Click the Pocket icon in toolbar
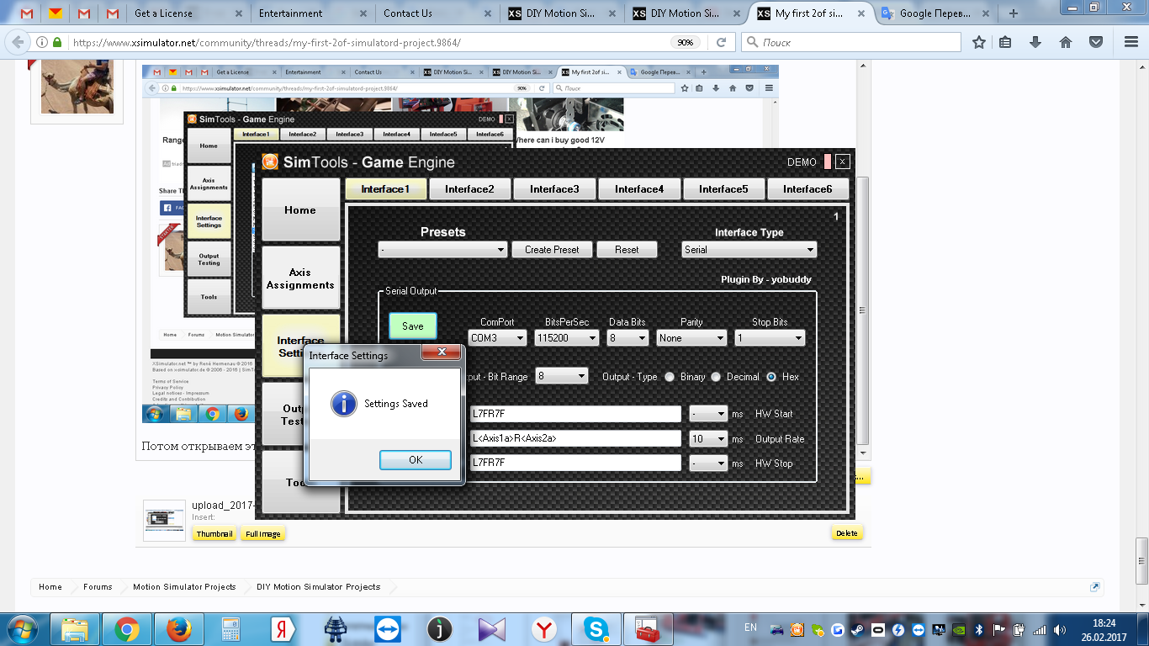This screenshot has width=1149, height=646. coord(1096,43)
